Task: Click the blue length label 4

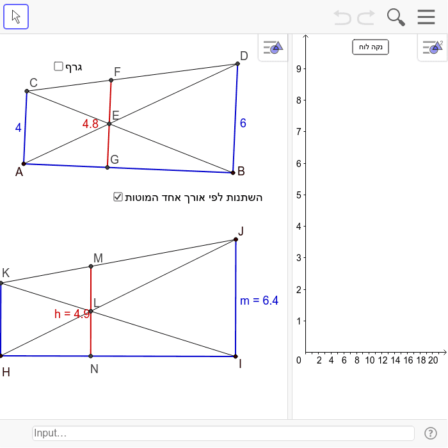Action: (x=19, y=128)
